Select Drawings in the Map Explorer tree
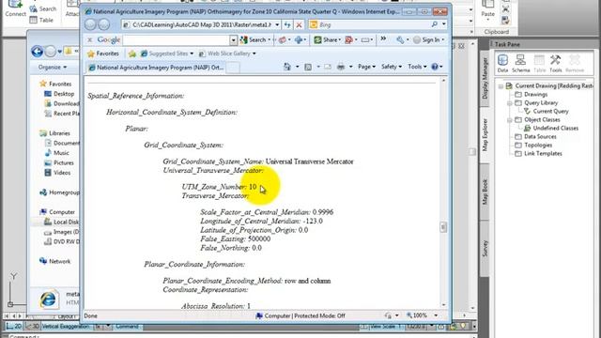 click(x=535, y=94)
